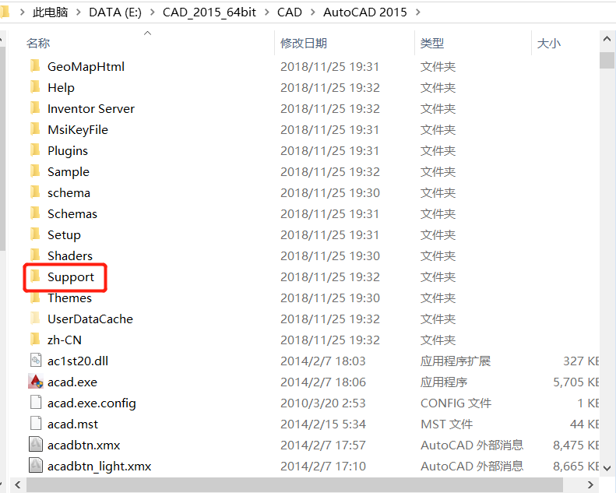Expand chevron after 此电脑 in address bar
Screen dimensions: 616x493
[x=79, y=12]
